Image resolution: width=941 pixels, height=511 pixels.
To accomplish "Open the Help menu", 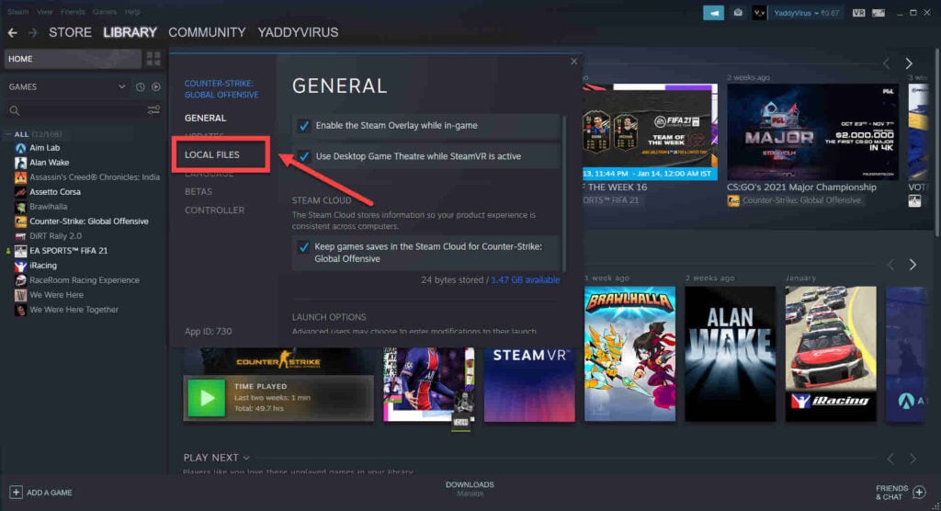I will 132,11.
